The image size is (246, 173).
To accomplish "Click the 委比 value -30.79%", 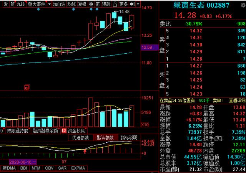I will tap(193, 24).
